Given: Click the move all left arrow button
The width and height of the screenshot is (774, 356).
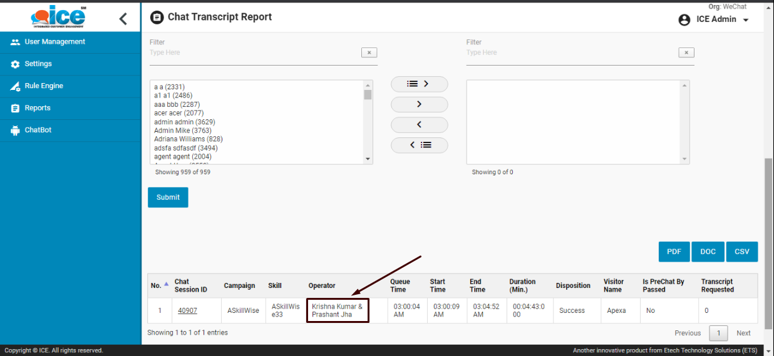Looking at the screenshot, I should (x=419, y=145).
